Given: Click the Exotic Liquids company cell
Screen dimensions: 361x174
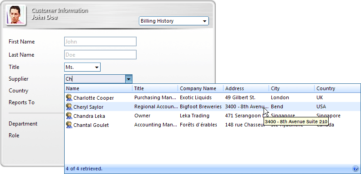Looking at the screenshot, I should (196, 97).
